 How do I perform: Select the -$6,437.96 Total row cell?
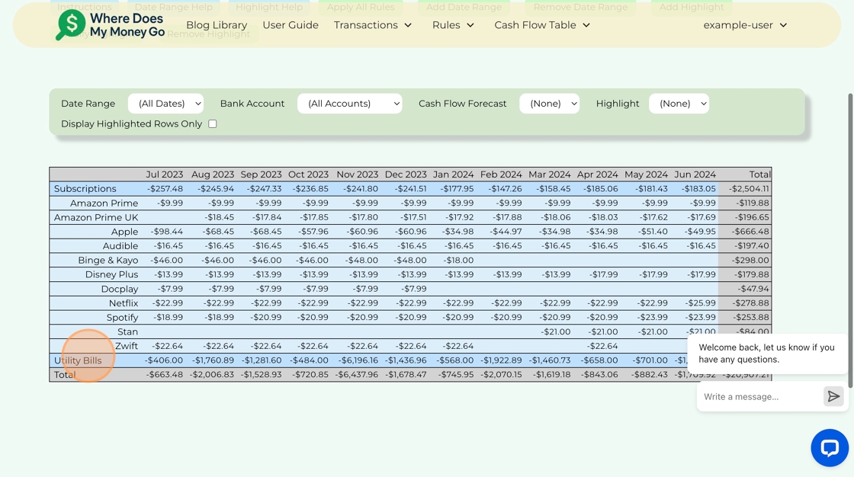pos(356,375)
